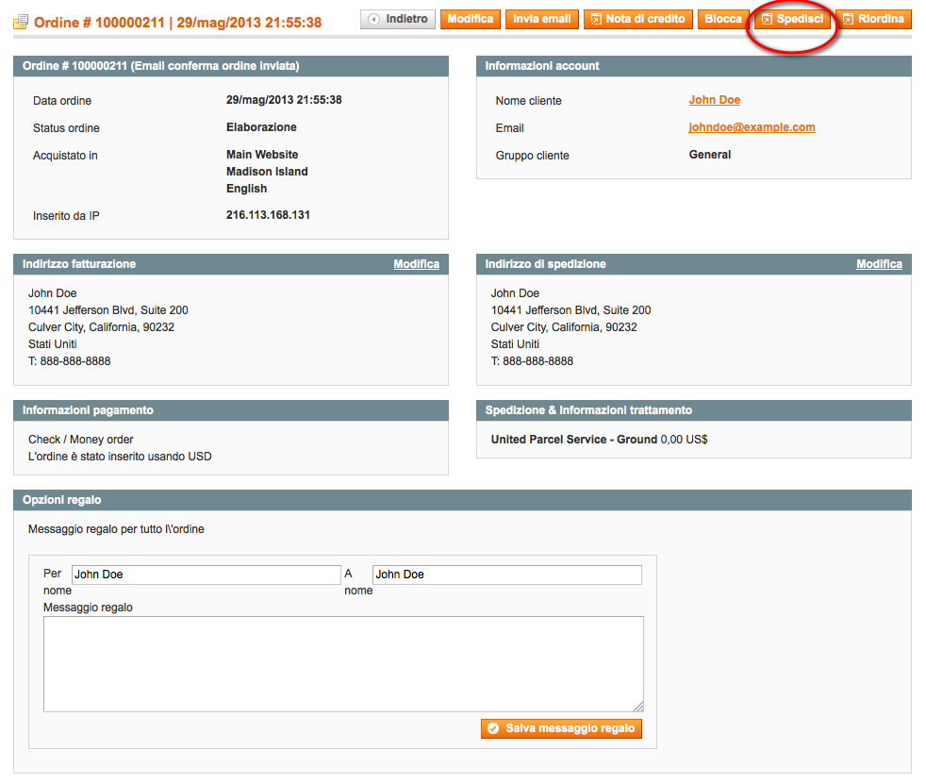Click the Riordina button
The image size is (926, 783).
(873, 19)
